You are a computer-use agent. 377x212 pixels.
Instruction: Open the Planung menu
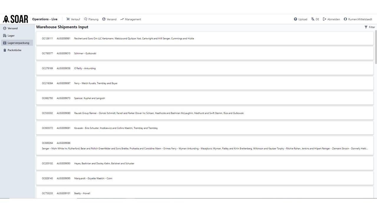tap(91, 19)
